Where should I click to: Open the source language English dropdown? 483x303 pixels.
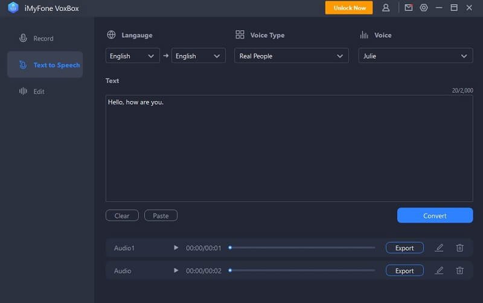[x=132, y=56]
